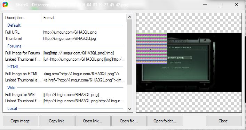
Task: Click the Copy image button
Action: 21,121
